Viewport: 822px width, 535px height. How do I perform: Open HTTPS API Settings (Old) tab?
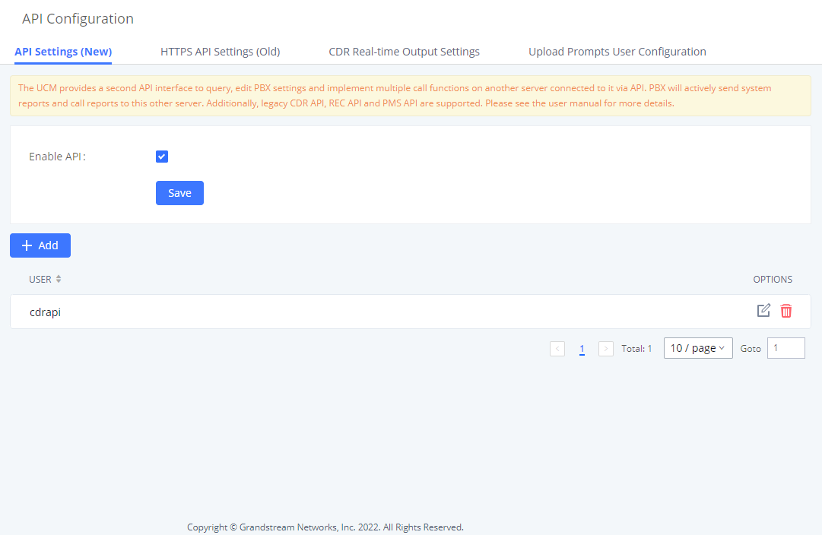click(x=221, y=52)
